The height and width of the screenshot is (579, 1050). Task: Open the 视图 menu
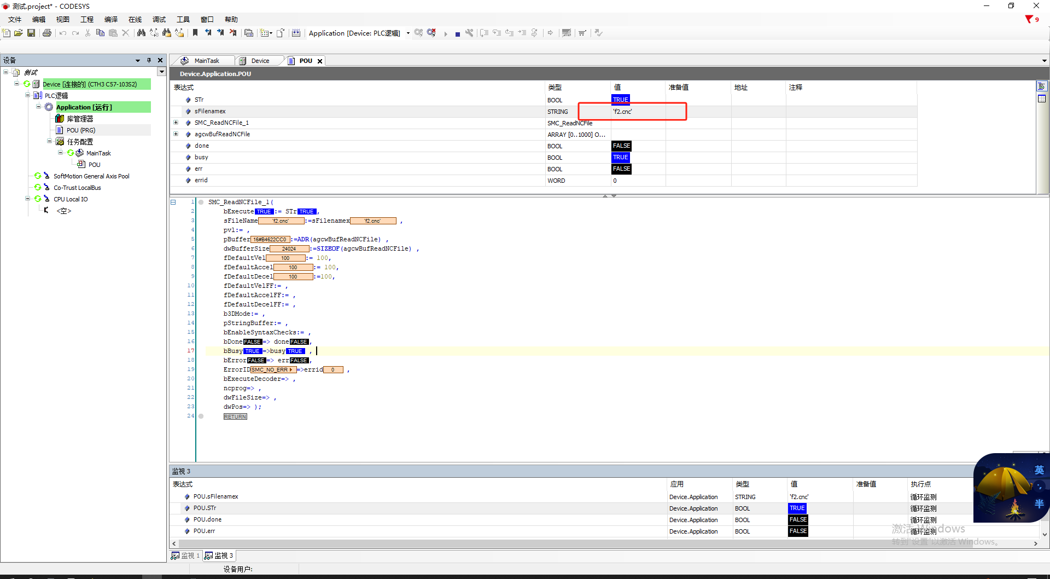(x=63, y=19)
